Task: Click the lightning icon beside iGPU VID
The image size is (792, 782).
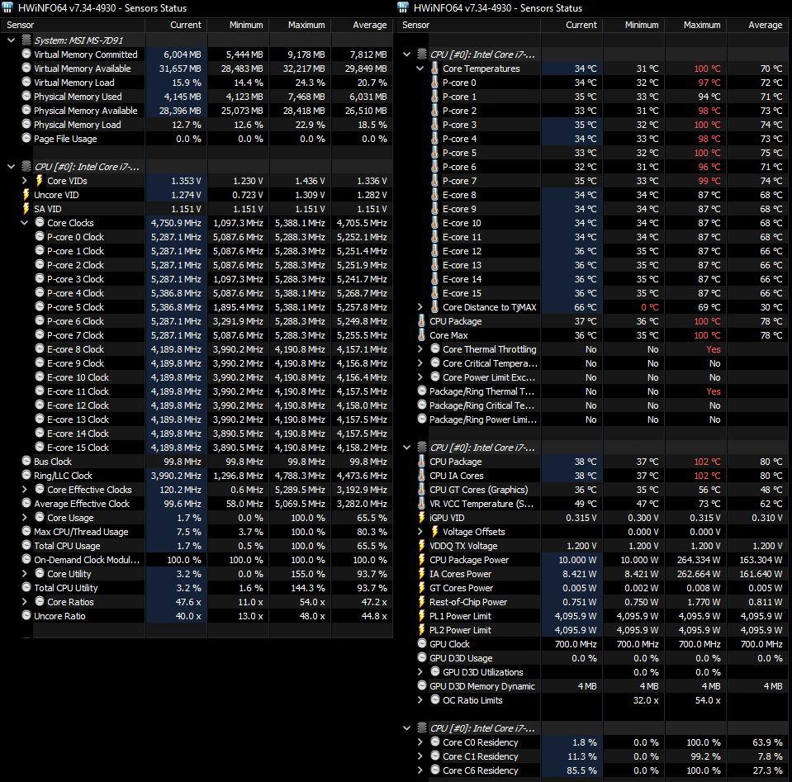Action: pyautogui.click(x=422, y=517)
